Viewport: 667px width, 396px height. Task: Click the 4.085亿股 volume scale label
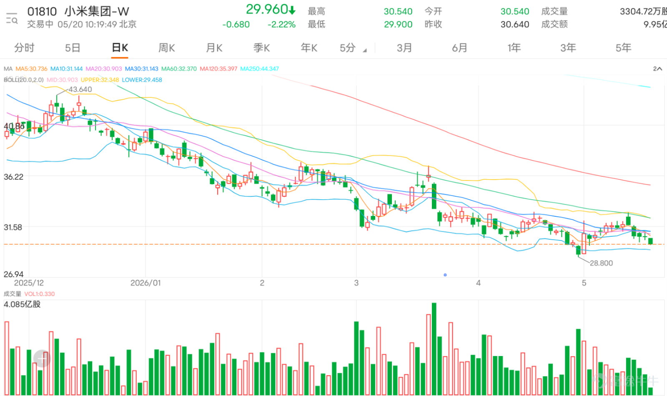[x=22, y=304]
